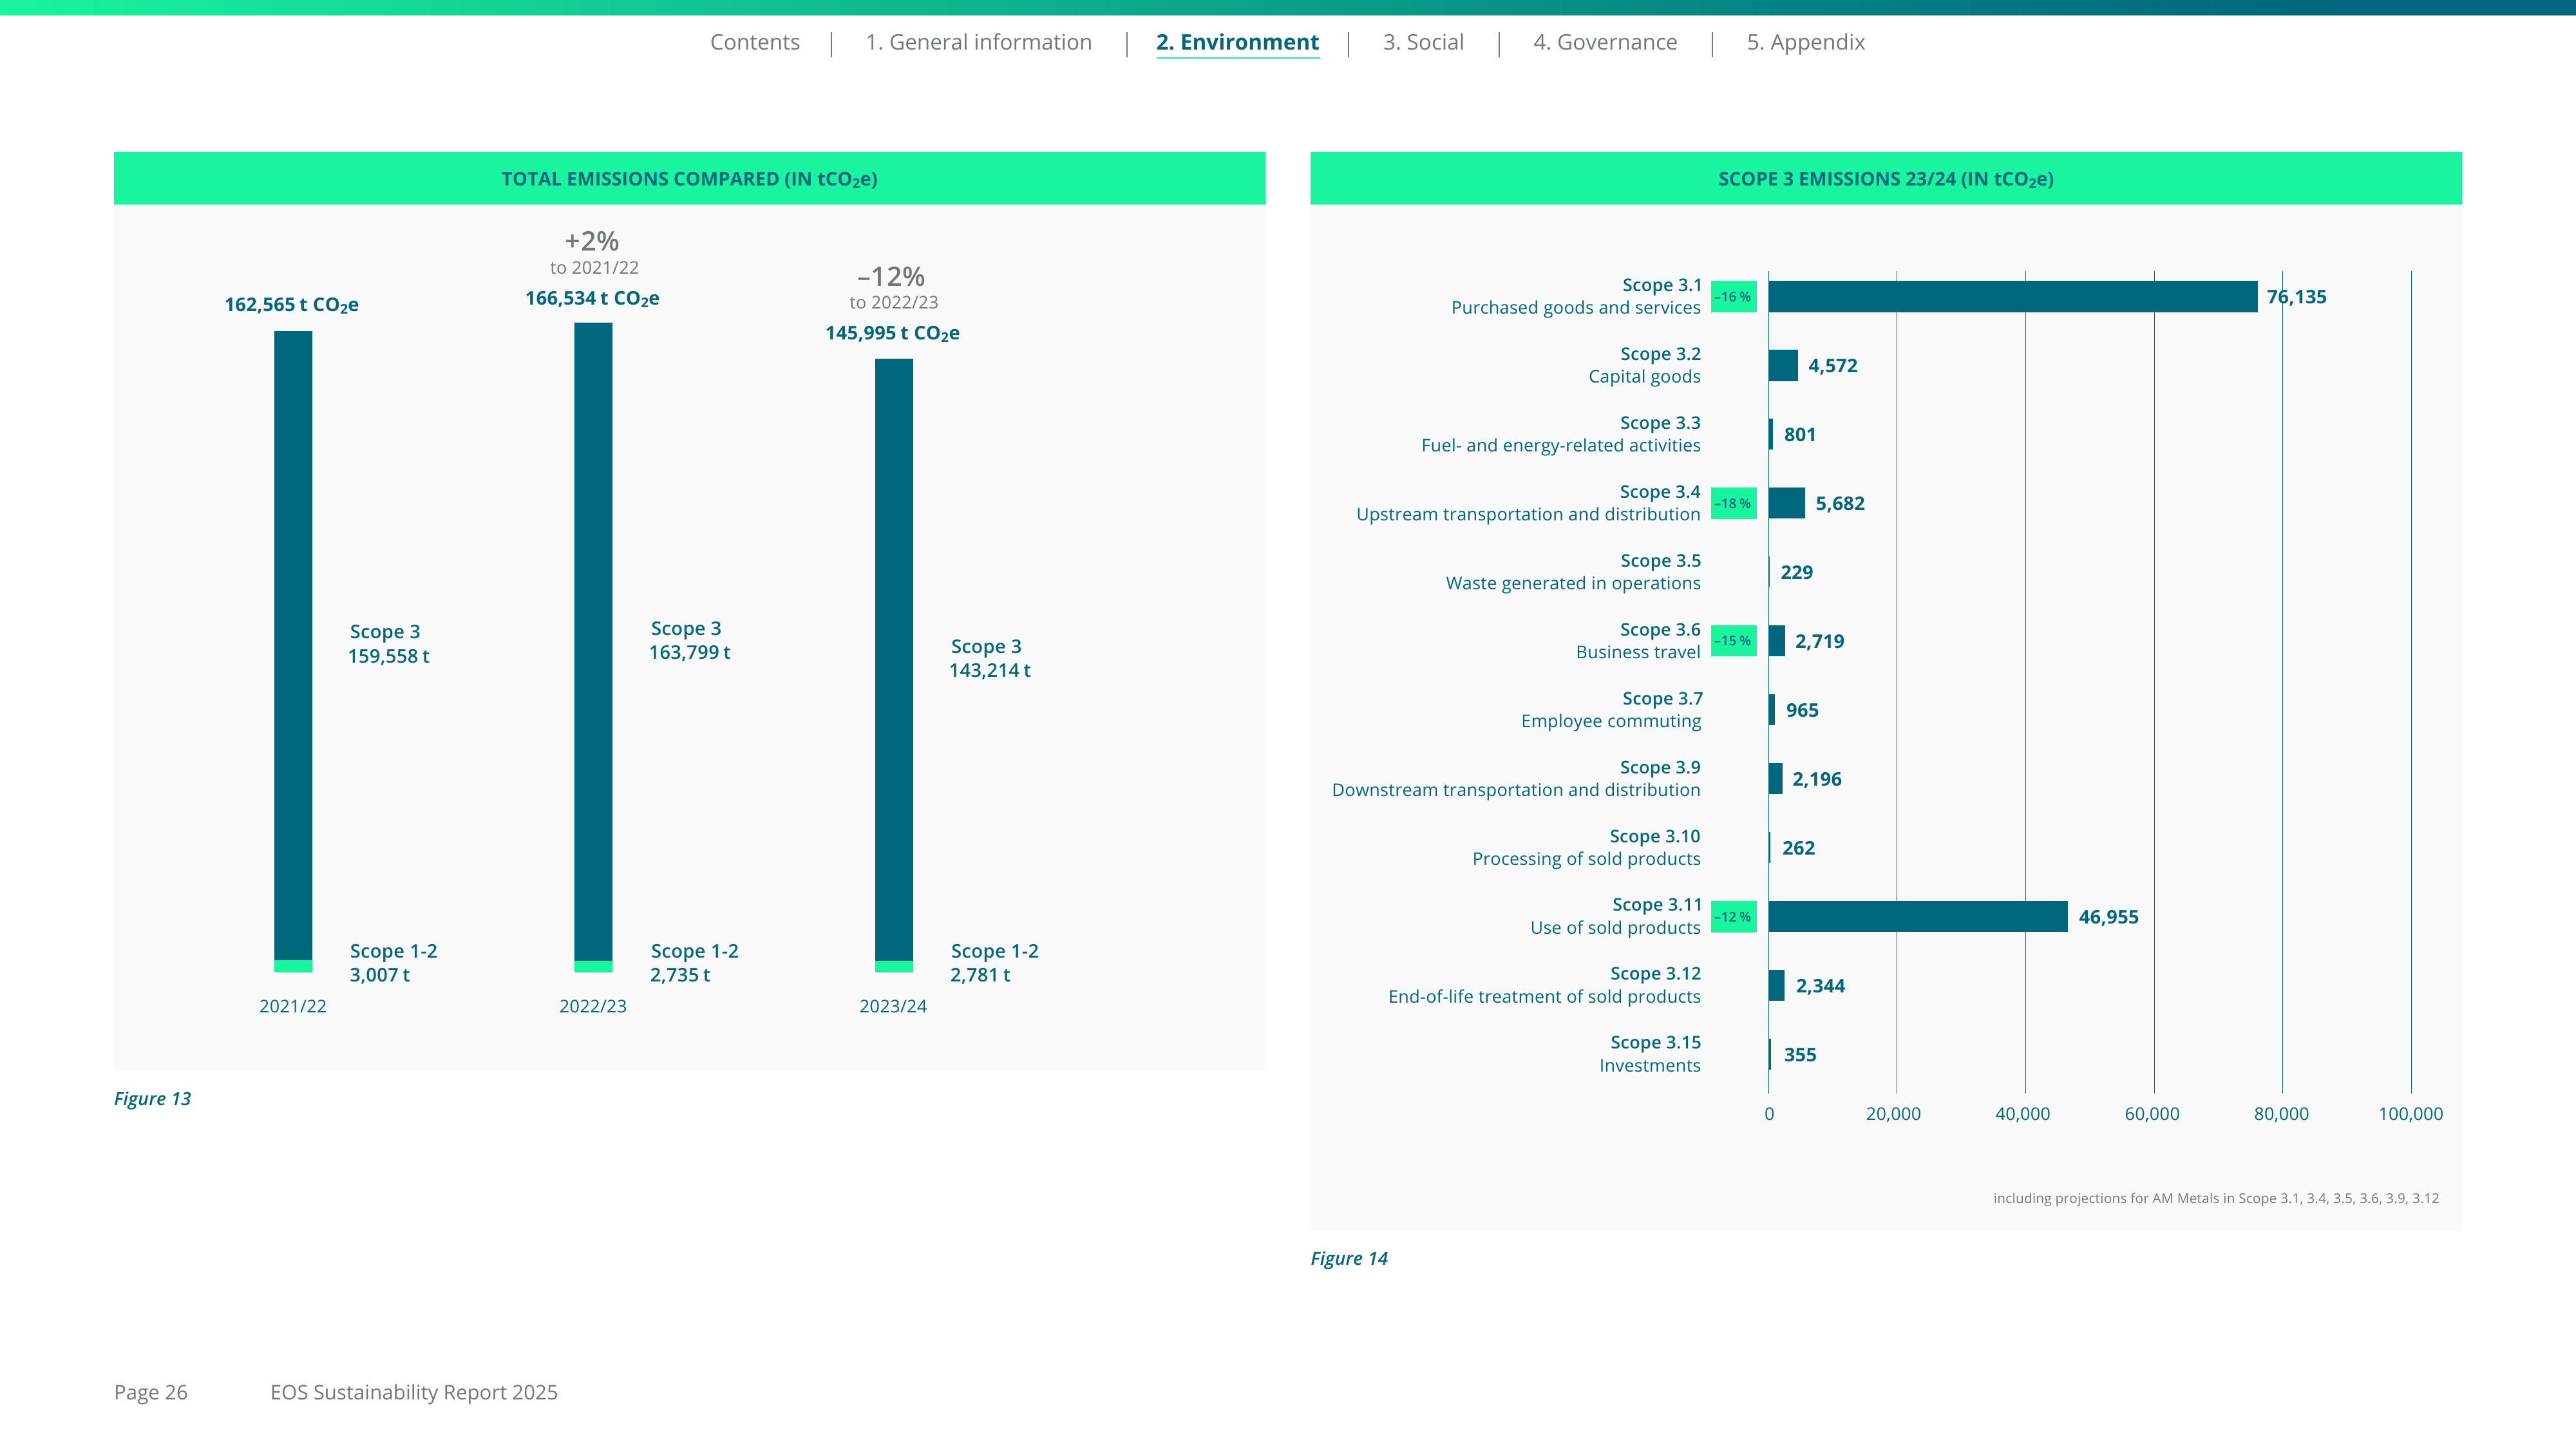2576x1449 pixels.
Task: Click the Figure 14 caption
Action: 1349,1259
